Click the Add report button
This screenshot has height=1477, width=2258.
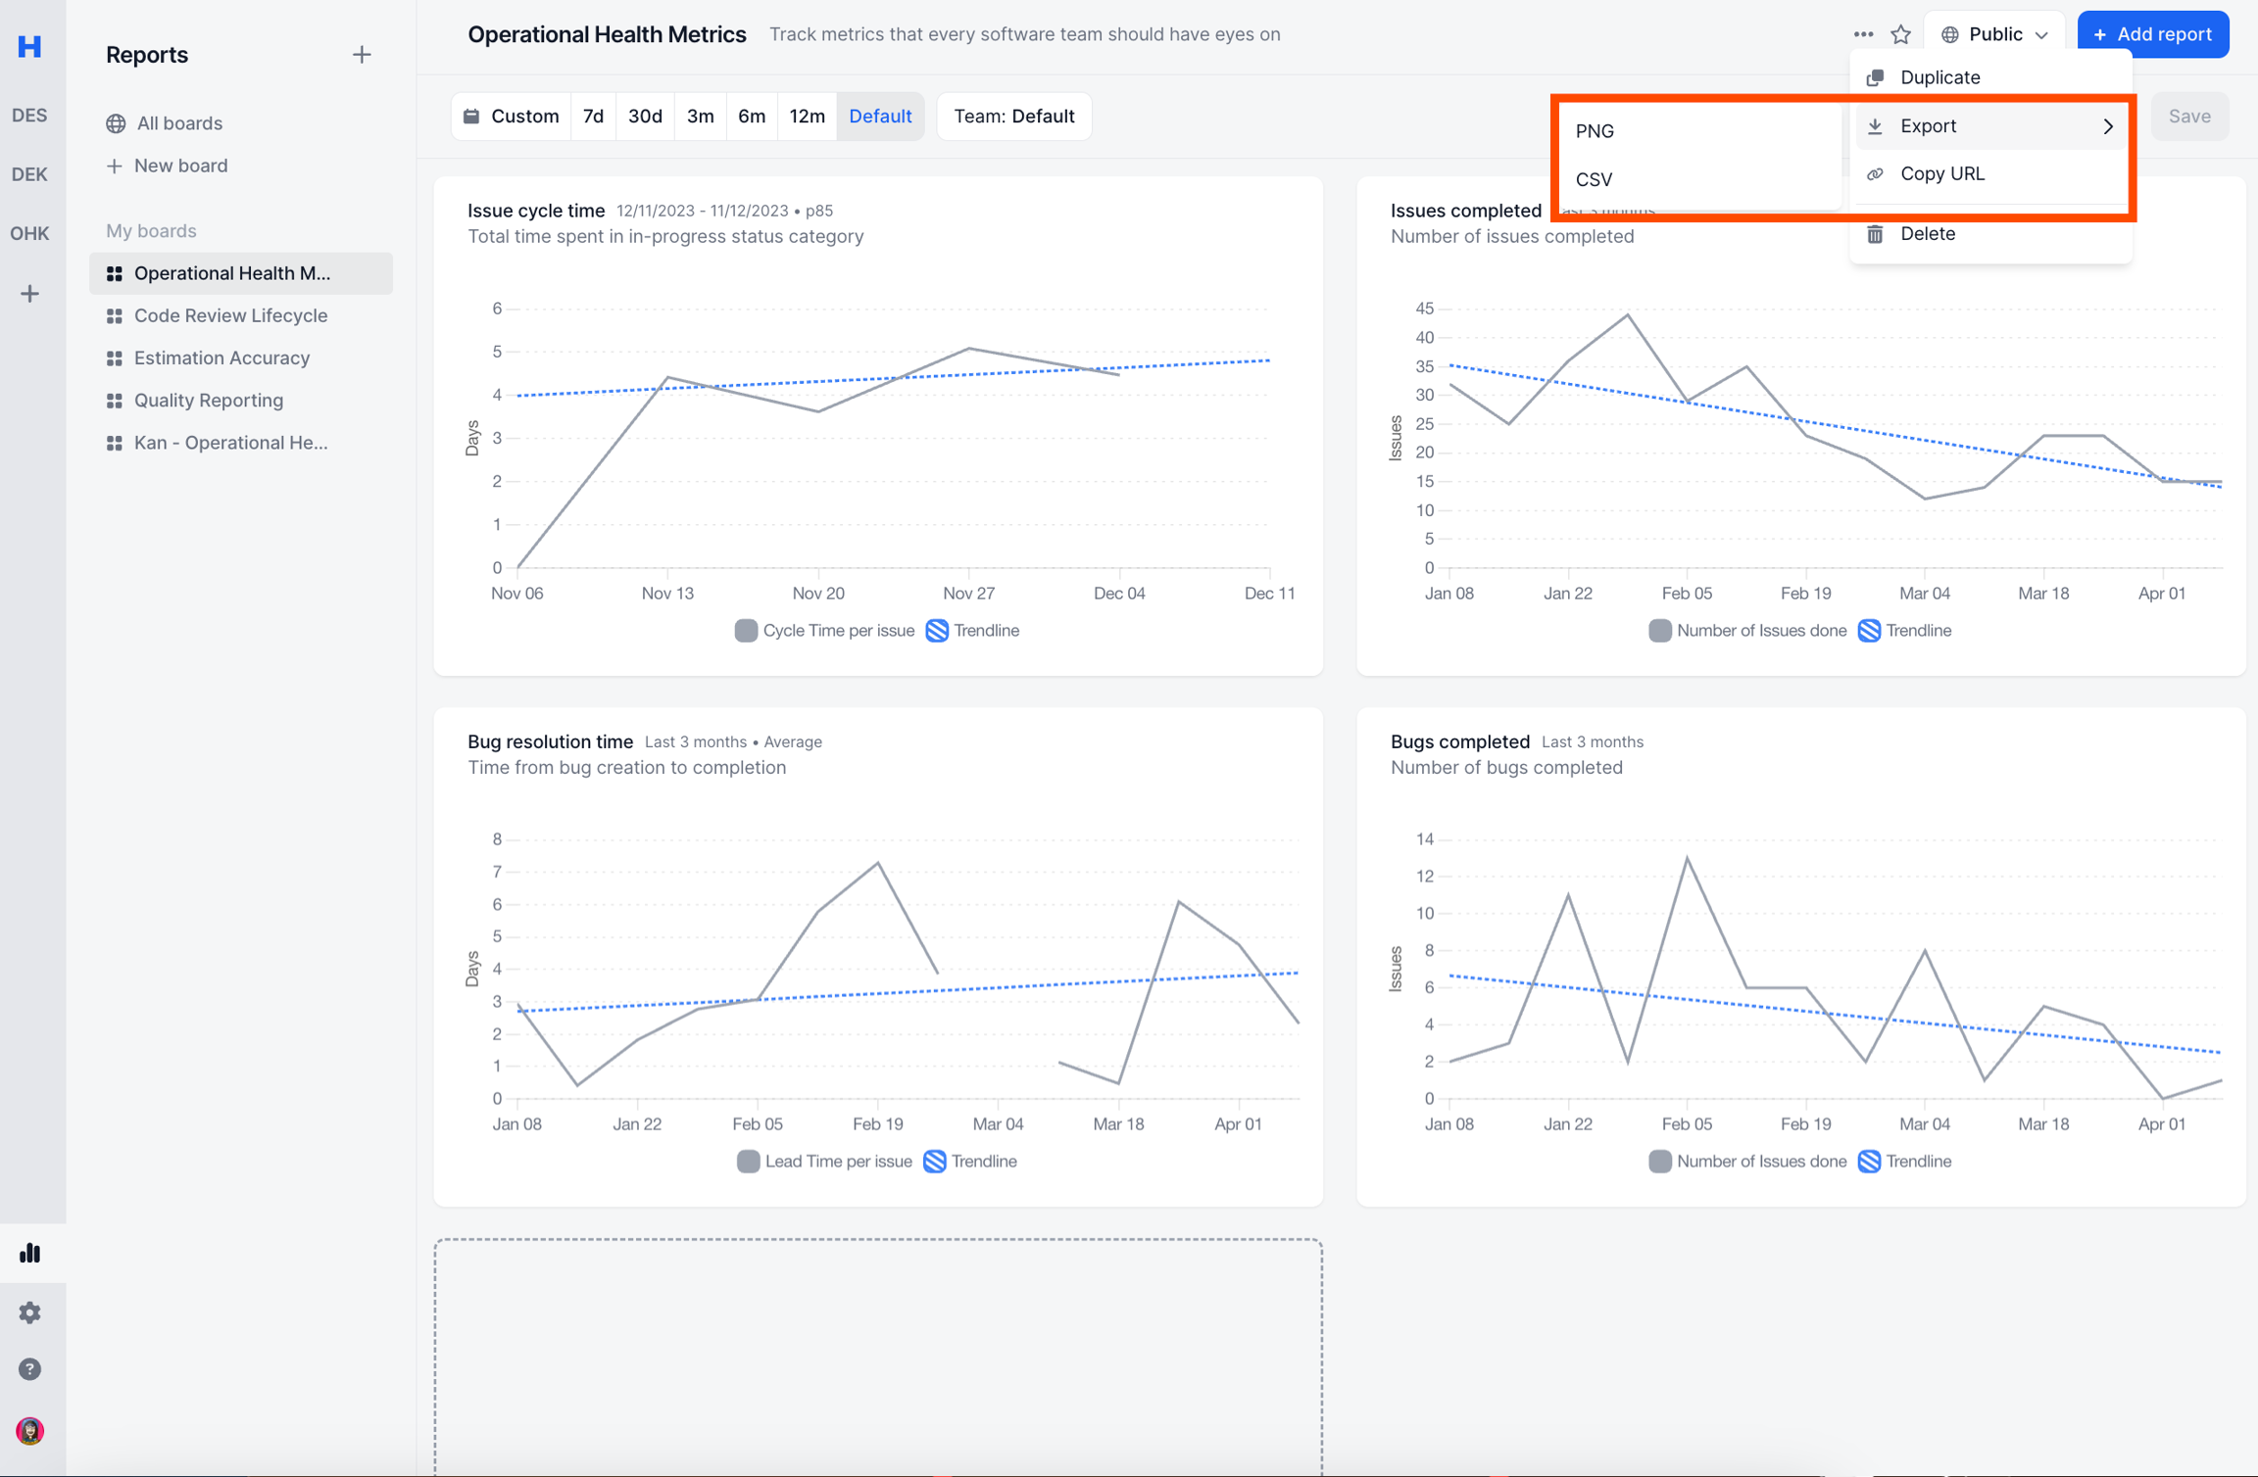[x=2152, y=34]
